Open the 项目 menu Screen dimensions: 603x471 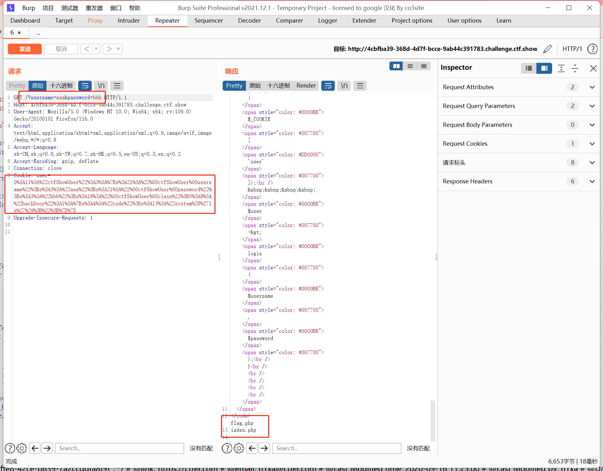tap(48, 8)
